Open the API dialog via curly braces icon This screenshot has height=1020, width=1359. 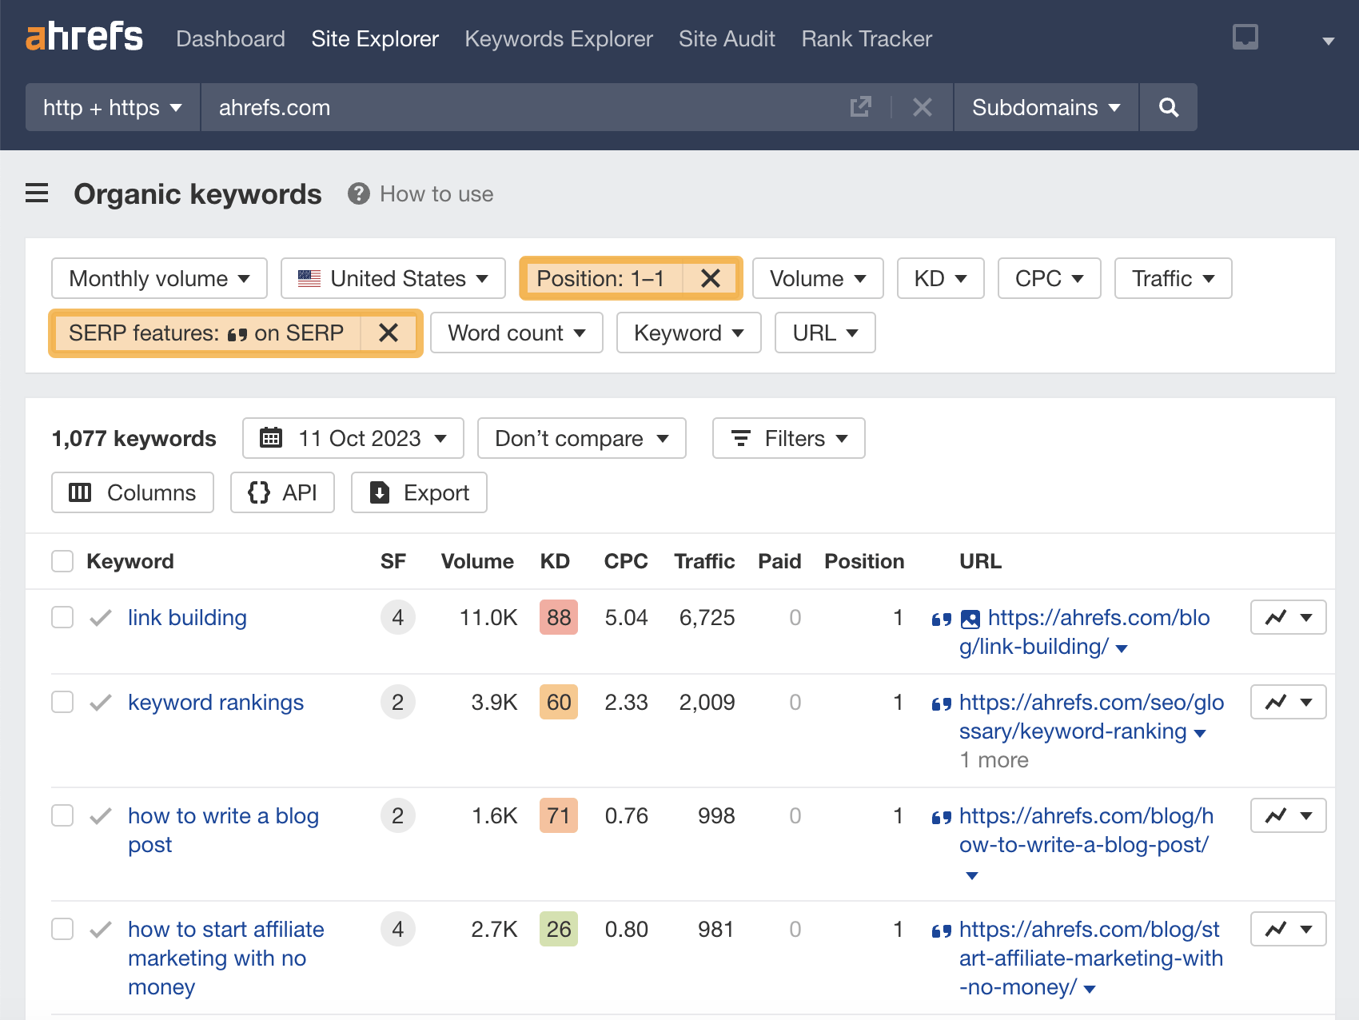point(258,492)
